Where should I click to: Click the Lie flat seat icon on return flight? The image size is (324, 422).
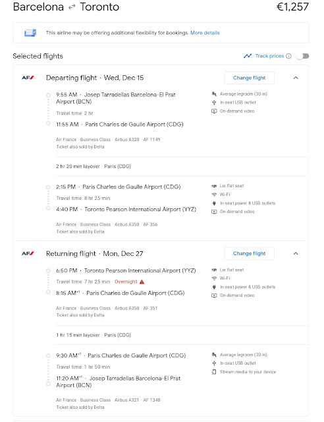coord(214,270)
